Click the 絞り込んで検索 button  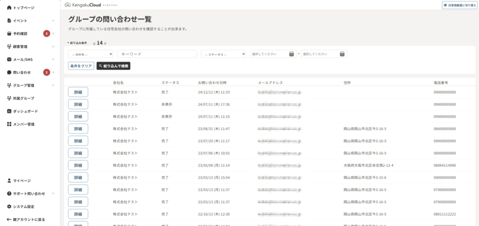click(113, 66)
